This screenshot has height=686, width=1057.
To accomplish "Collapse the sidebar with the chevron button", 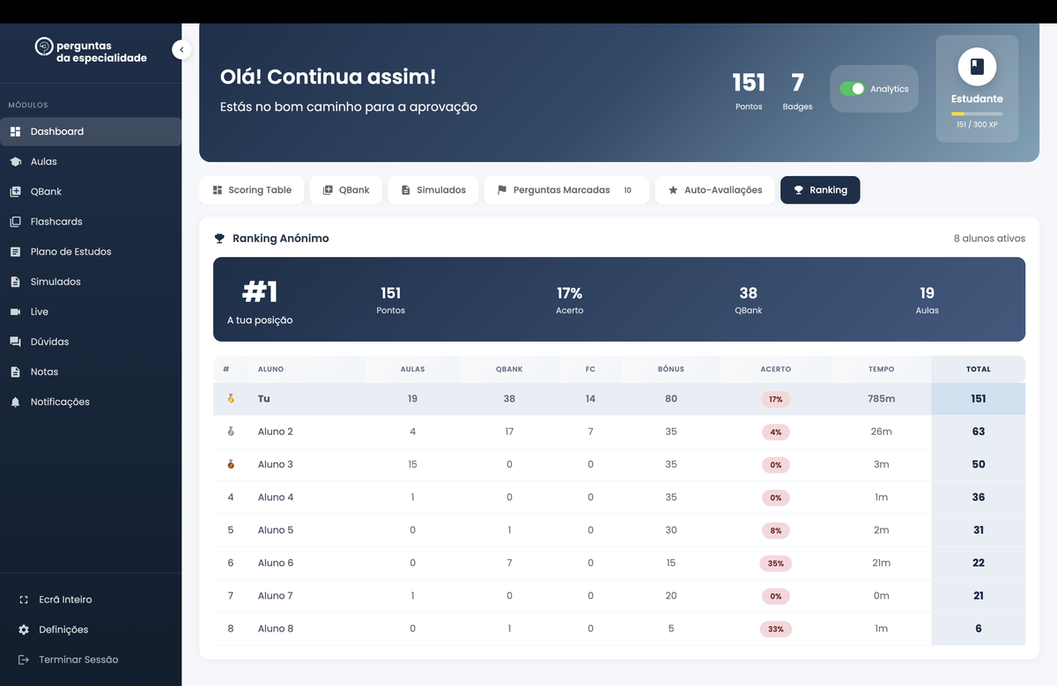I will tap(181, 50).
